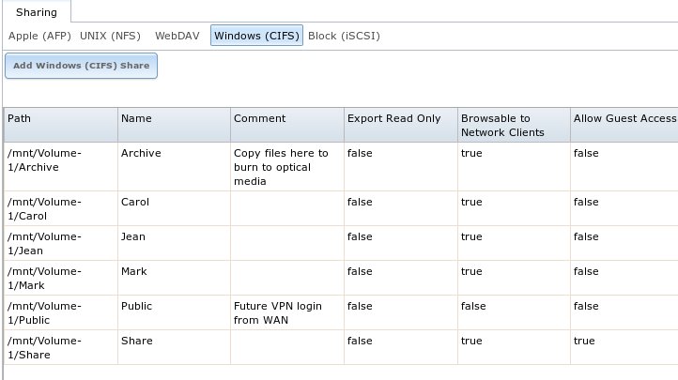Viewport: 678px width, 380px height.
Task: Click the 'Future VPN login from WAN' comment
Action: point(278,313)
